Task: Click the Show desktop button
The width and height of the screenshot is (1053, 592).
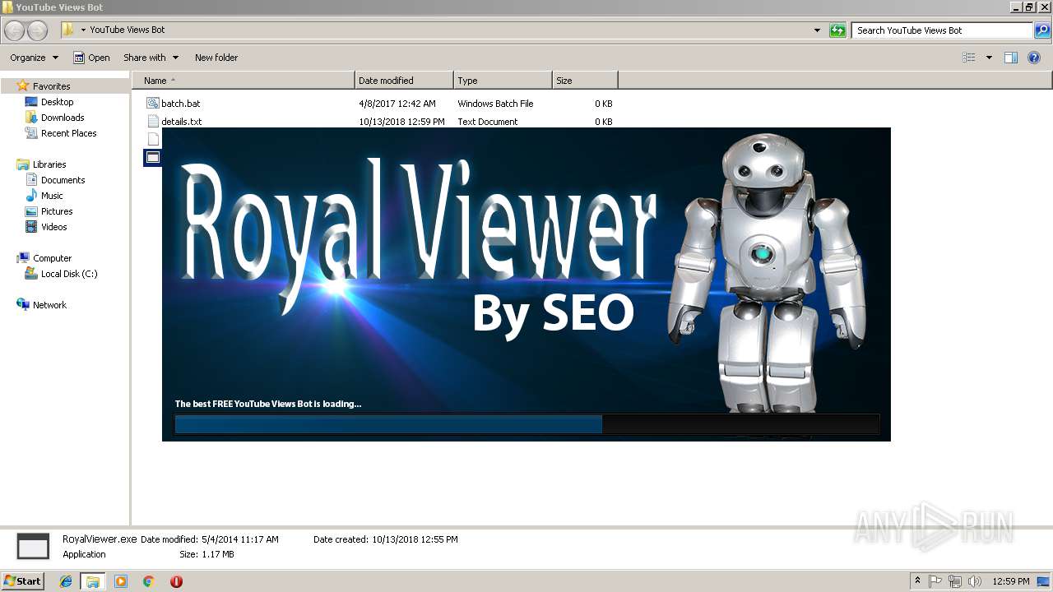Action: pyautogui.click(x=1044, y=581)
